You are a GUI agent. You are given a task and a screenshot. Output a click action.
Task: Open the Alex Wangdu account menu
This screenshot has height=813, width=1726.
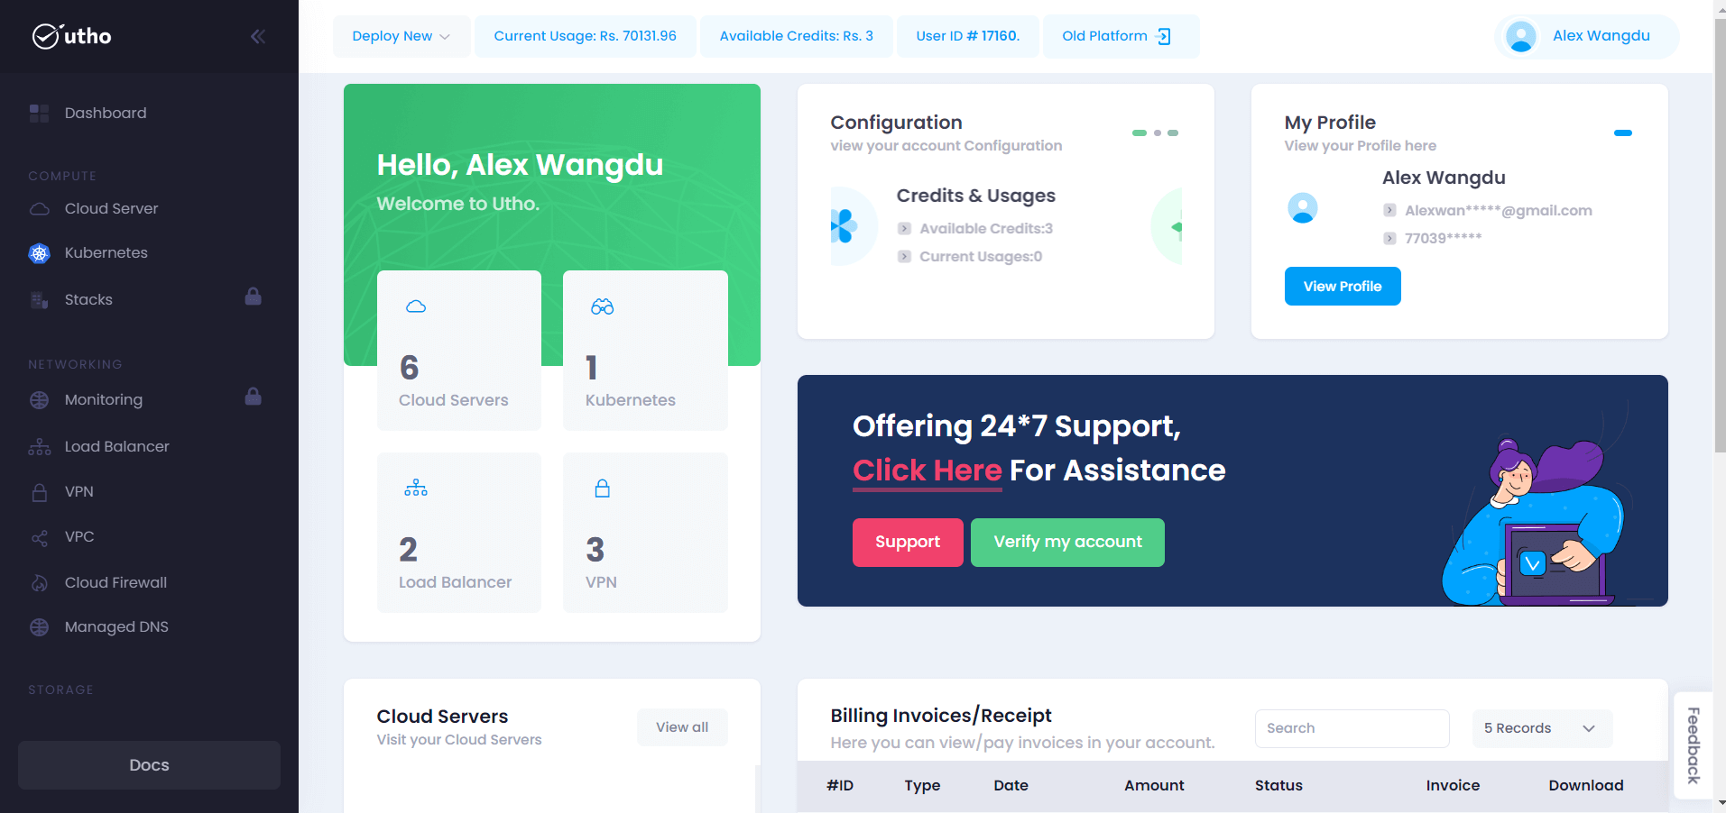tap(1587, 37)
